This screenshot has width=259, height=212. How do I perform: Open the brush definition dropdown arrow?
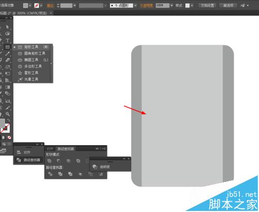pyautogui.click(x=135, y=6)
